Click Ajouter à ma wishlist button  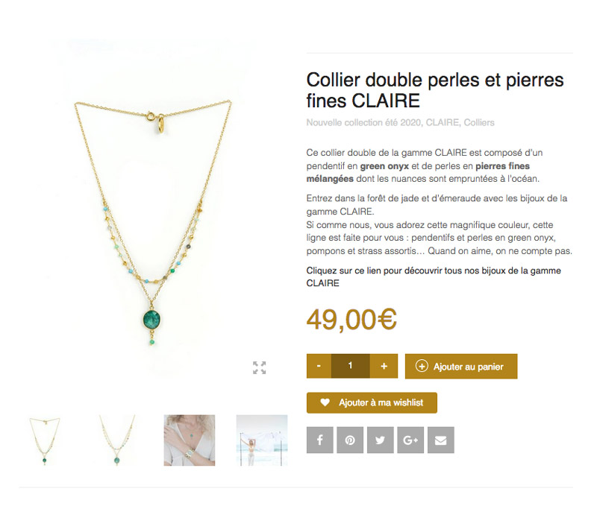pos(372,402)
